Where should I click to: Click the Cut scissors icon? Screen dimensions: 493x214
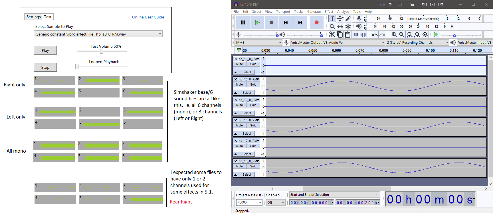[332, 34]
